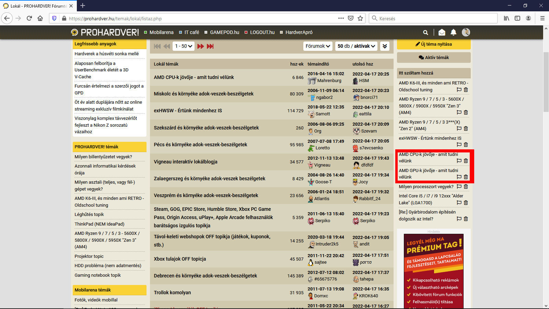Open the 1 - 50 page range dropdown
Screen dimensions: 549x309
point(184,46)
